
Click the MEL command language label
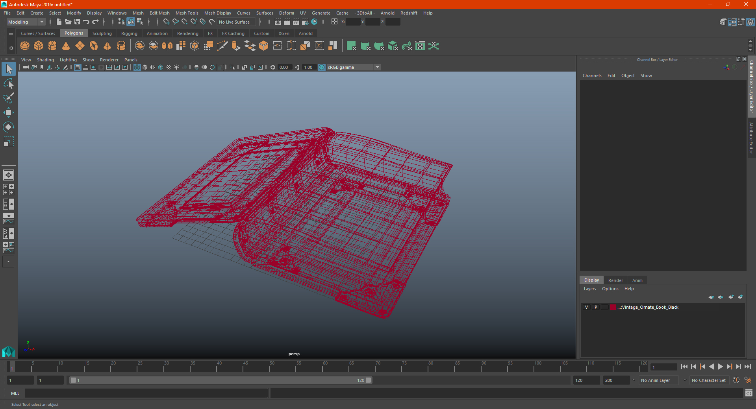pyautogui.click(x=15, y=393)
